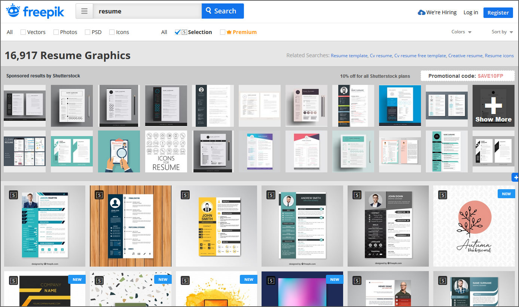
Task: Enable the Icons checkbox
Action: click(x=112, y=32)
